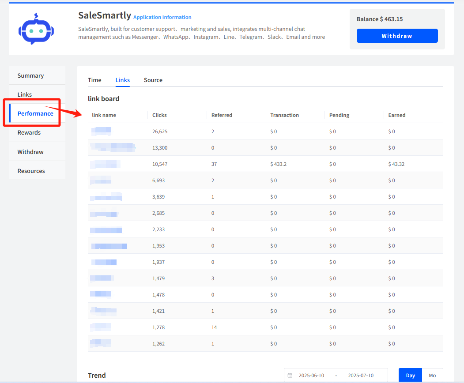Open the Rewards sidebar section
The image size is (464, 383).
(x=29, y=132)
